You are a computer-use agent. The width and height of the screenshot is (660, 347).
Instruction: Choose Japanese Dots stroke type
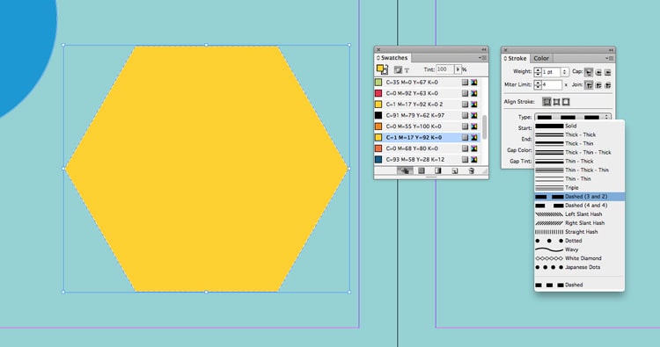click(580, 267)
